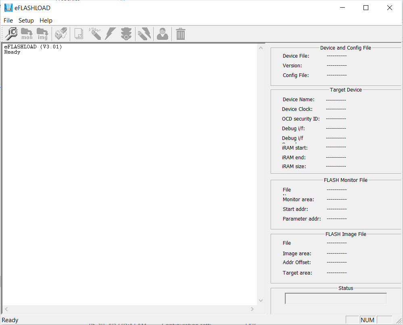The image size is (403, 325).
Task: Click the 'FLASH Monitor File' group title
Action: (345, 180)
